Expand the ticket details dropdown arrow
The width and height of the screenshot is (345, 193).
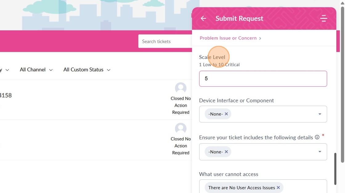(320, 152)
